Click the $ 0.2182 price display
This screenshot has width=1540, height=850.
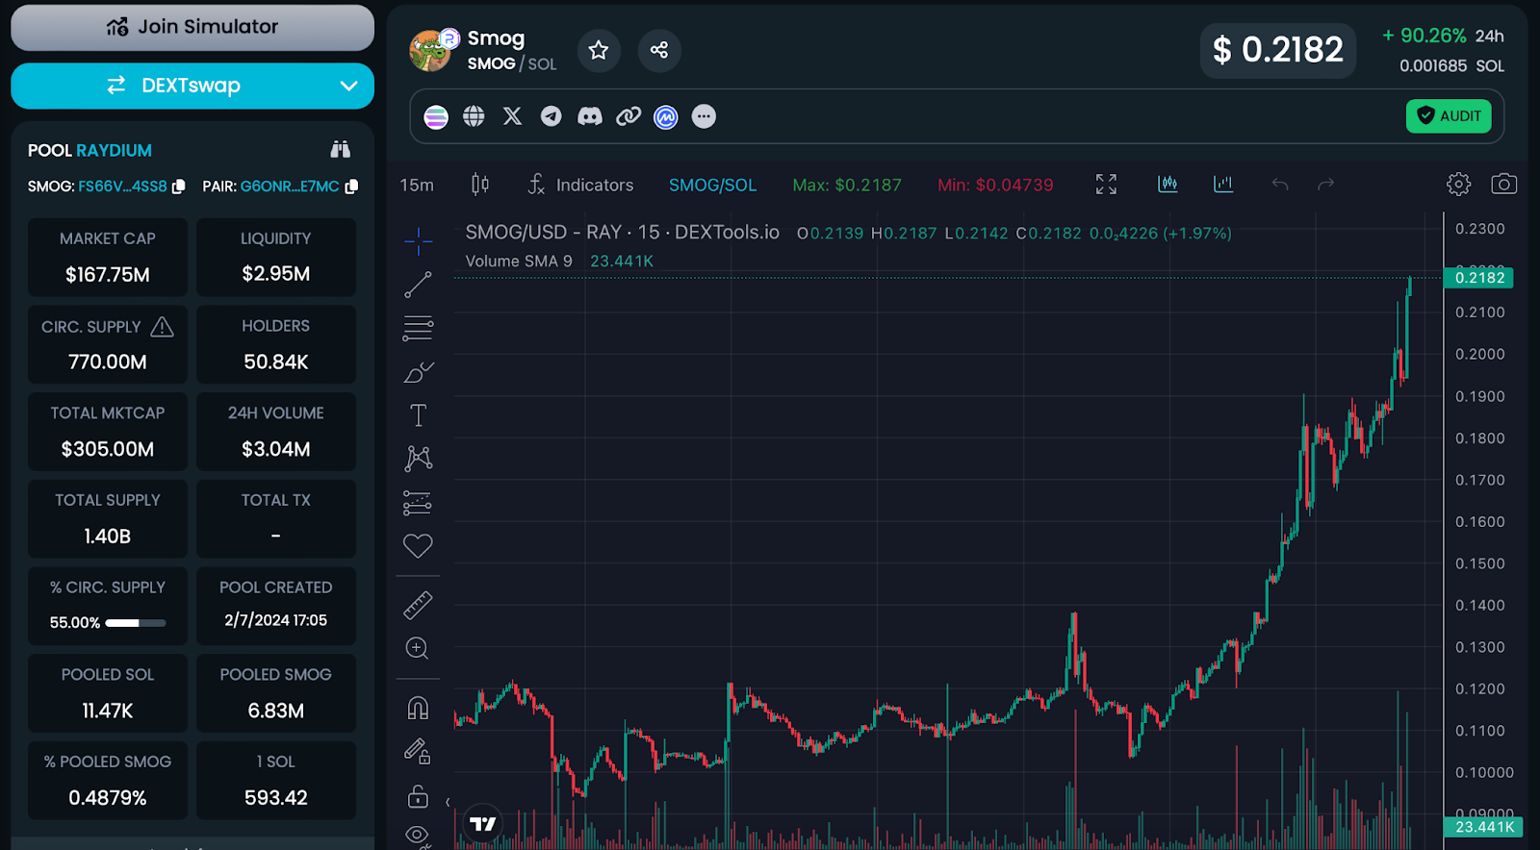[x=1278, y=50]
